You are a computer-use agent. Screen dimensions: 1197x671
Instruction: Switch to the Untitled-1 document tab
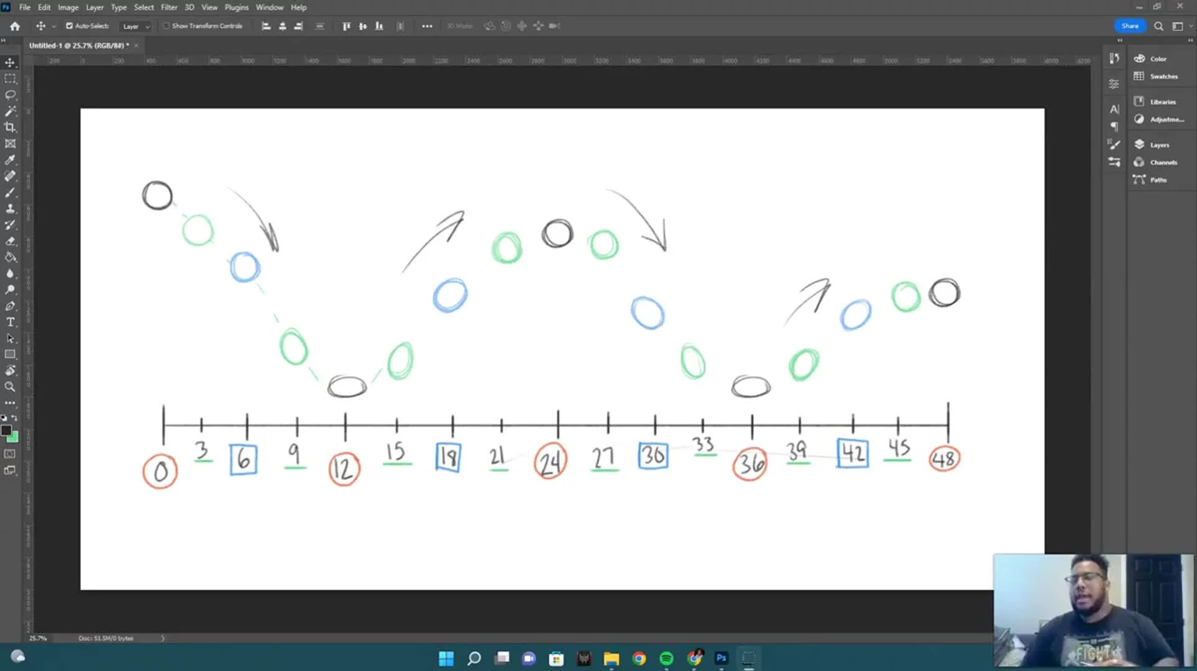point(79,45)
